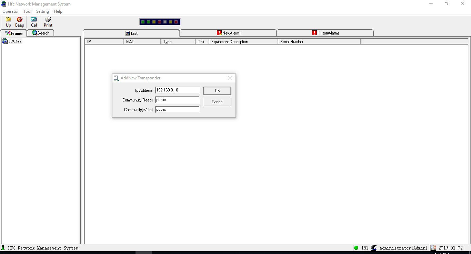Click the administrator user icon in status bar
This screenshot has height=254, width=471.
[x=374, y=248]
